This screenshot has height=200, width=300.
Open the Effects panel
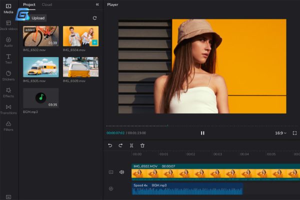[8, 92]
